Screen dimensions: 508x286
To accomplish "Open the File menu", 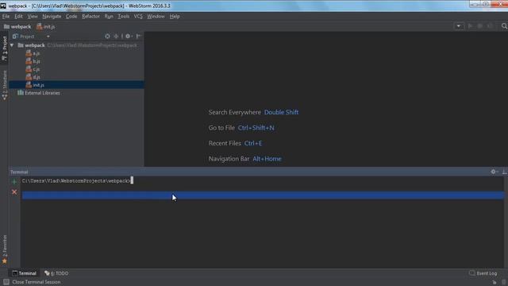I will (6, 16).
